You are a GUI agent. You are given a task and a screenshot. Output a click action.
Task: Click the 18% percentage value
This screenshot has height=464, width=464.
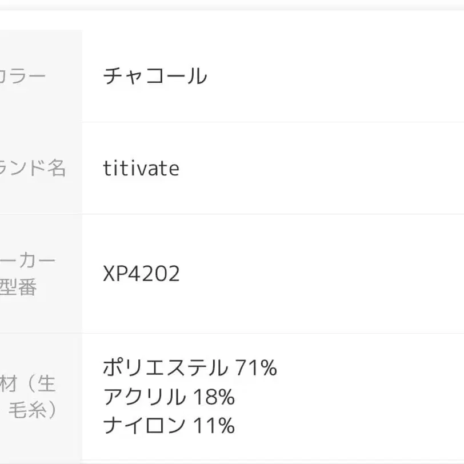point(214,397)
